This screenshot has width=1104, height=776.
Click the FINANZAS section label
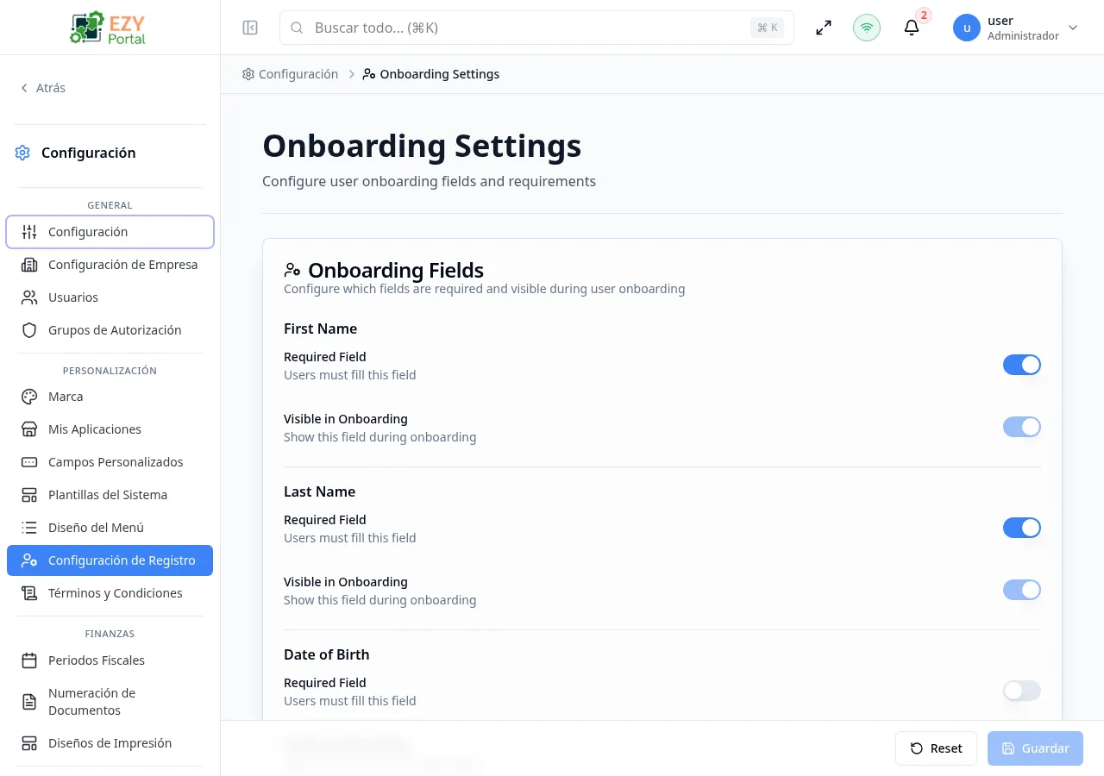[110, 634]
